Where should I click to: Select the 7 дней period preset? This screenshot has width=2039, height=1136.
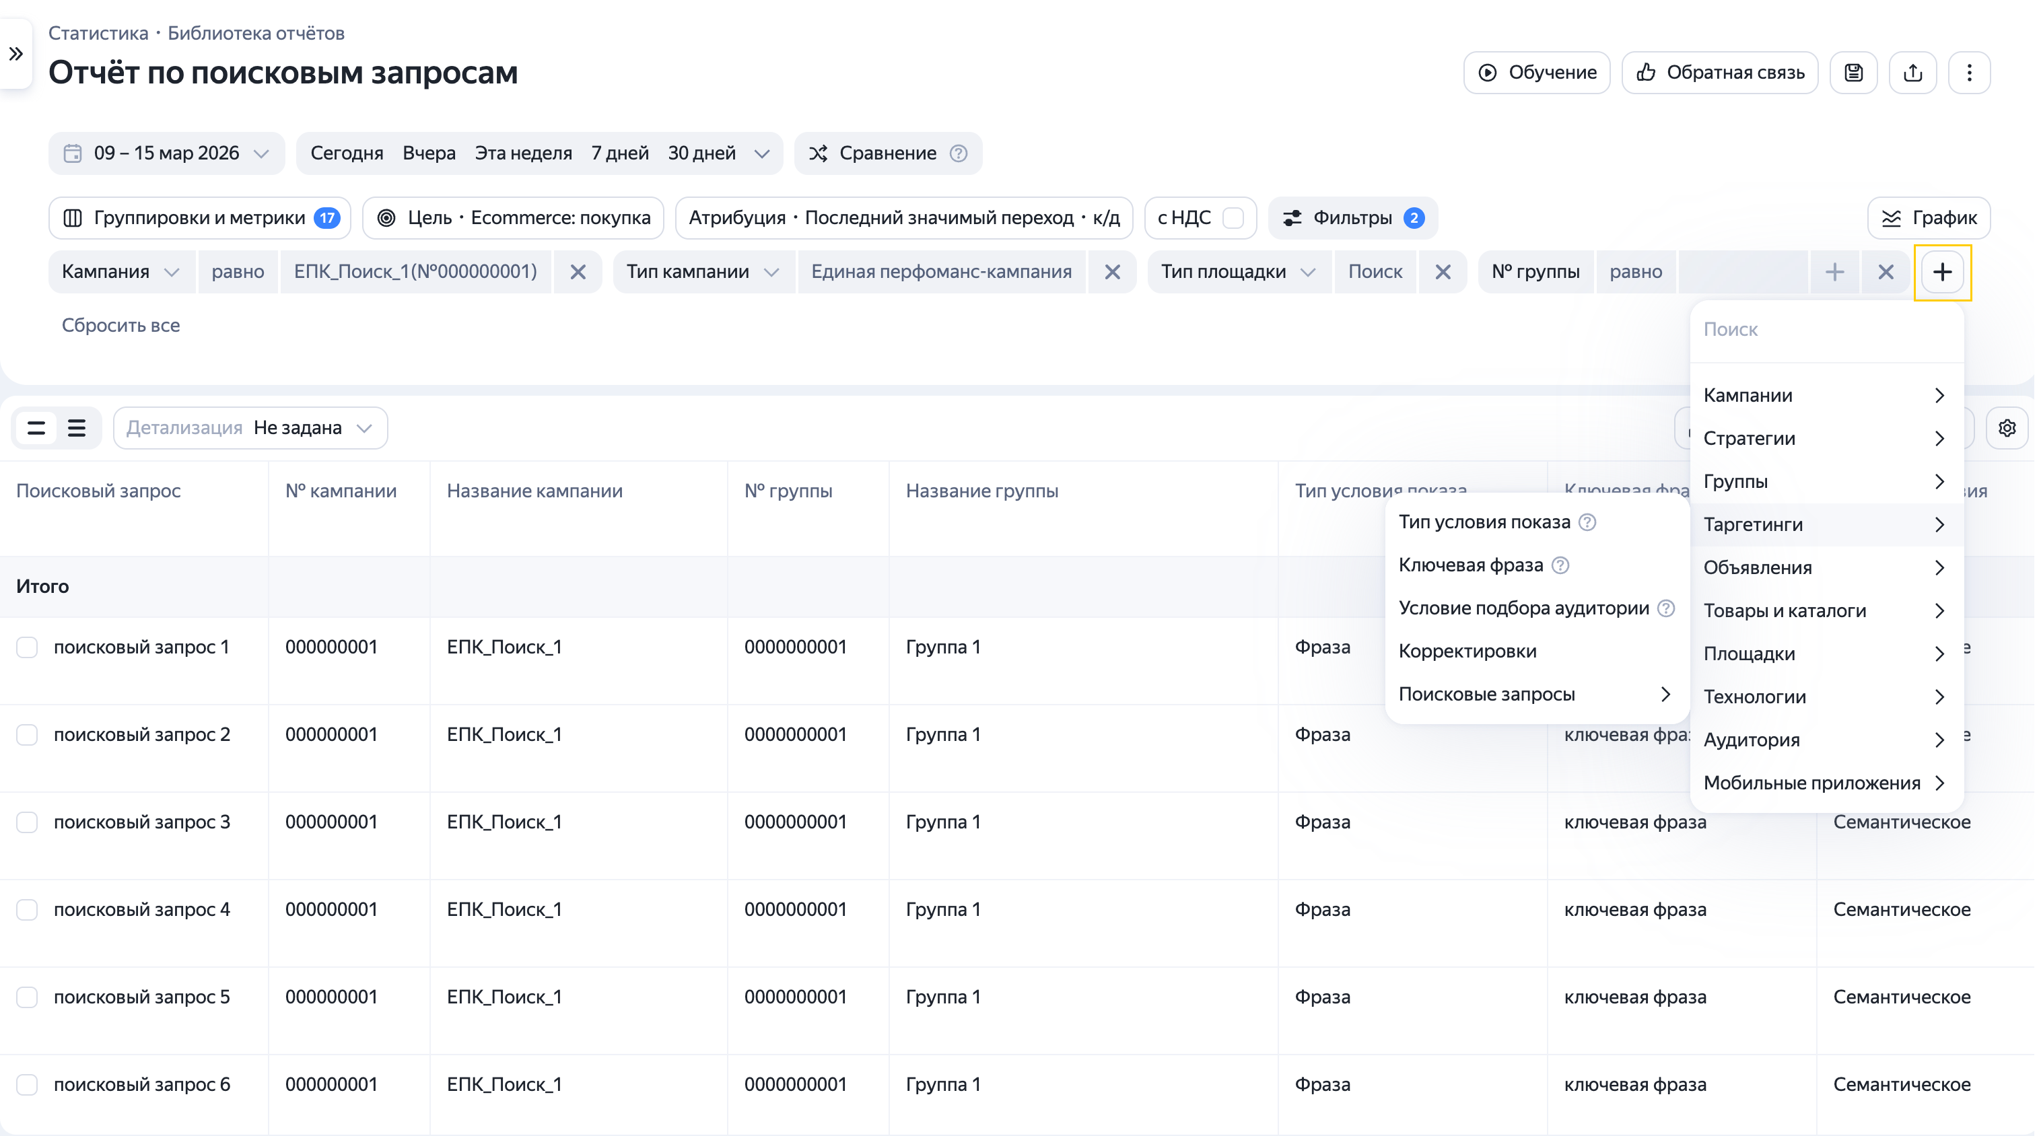point(620,153)
